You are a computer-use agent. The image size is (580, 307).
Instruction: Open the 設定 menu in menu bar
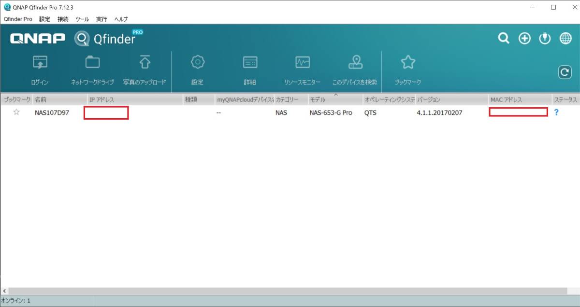(44, 19)
